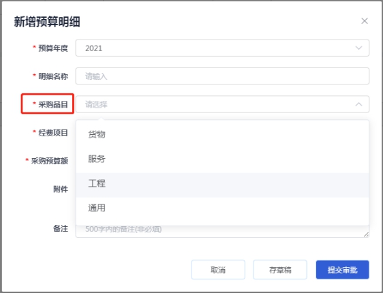This screenshot has width=383, height=293.
Task: Close the 新增预算明细 dialog
Action: [x=365, y=21]
